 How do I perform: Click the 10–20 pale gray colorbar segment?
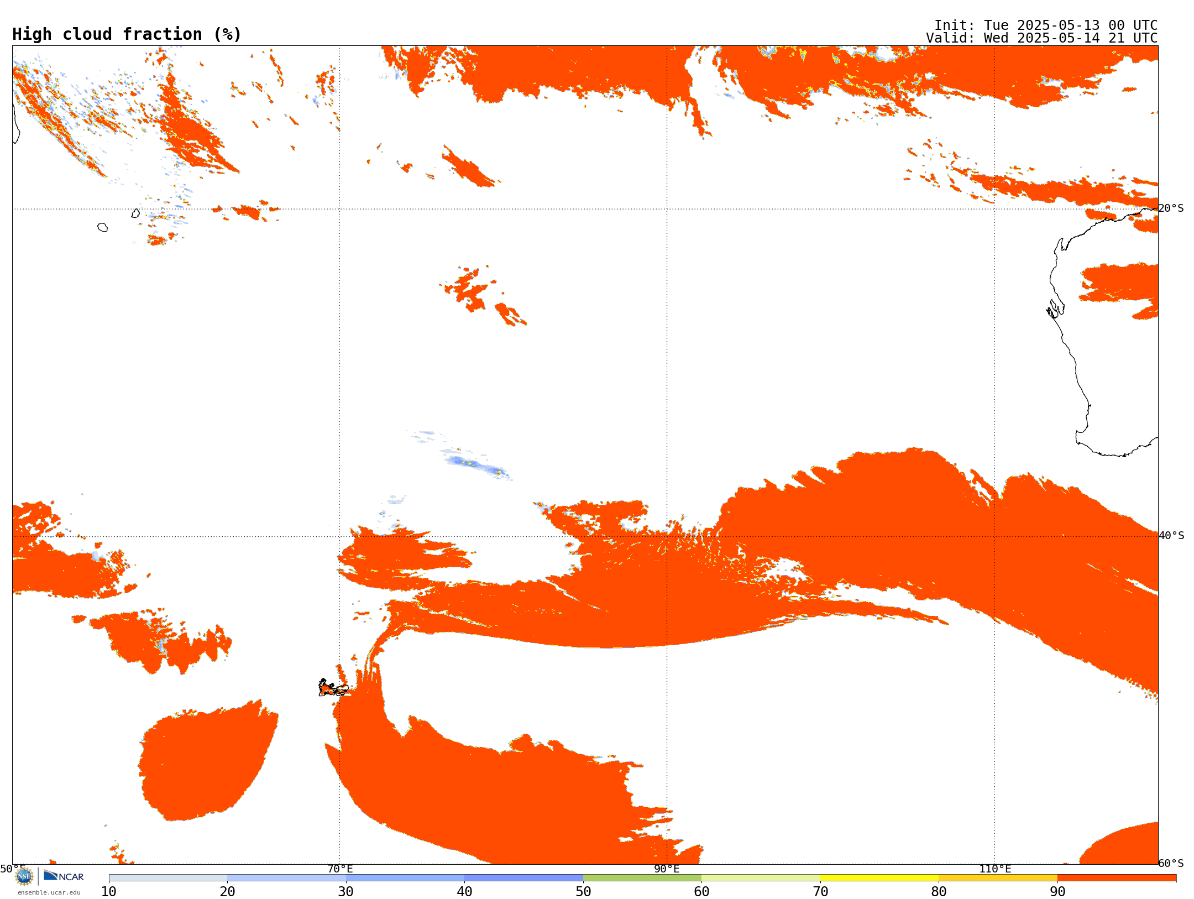(x=168, y=878)
